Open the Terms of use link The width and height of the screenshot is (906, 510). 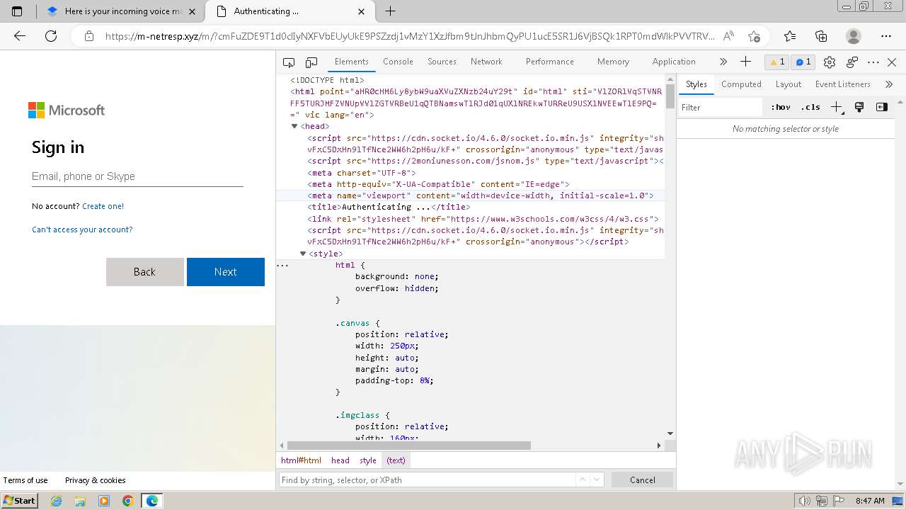(25, 480)
